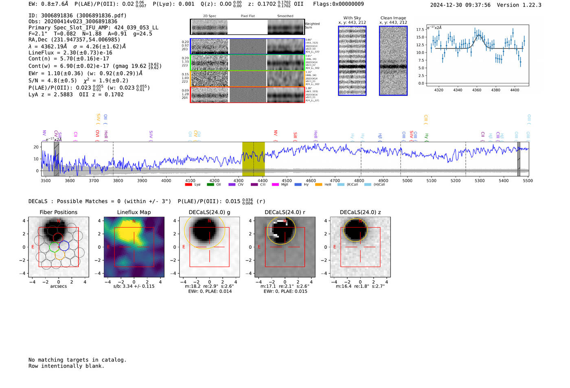
Task: Click the Hγ blue legend swatch
Action: tap(298, 185)
